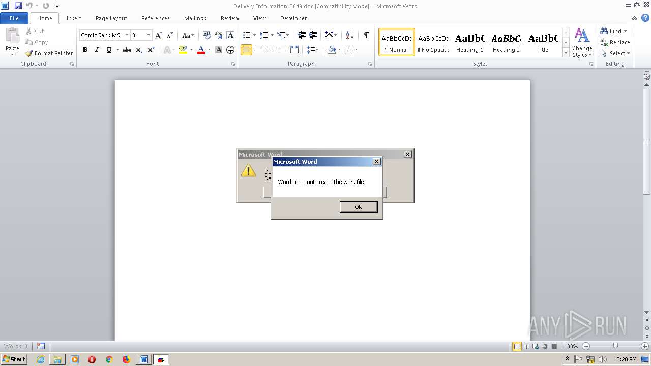
Task: Click the Clear Formatting icon
Action: [x=206, y=35]
